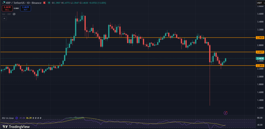Click the 3.6000 price axis label
The height and width of the screenshot is (129, 265).
[260, 14]
